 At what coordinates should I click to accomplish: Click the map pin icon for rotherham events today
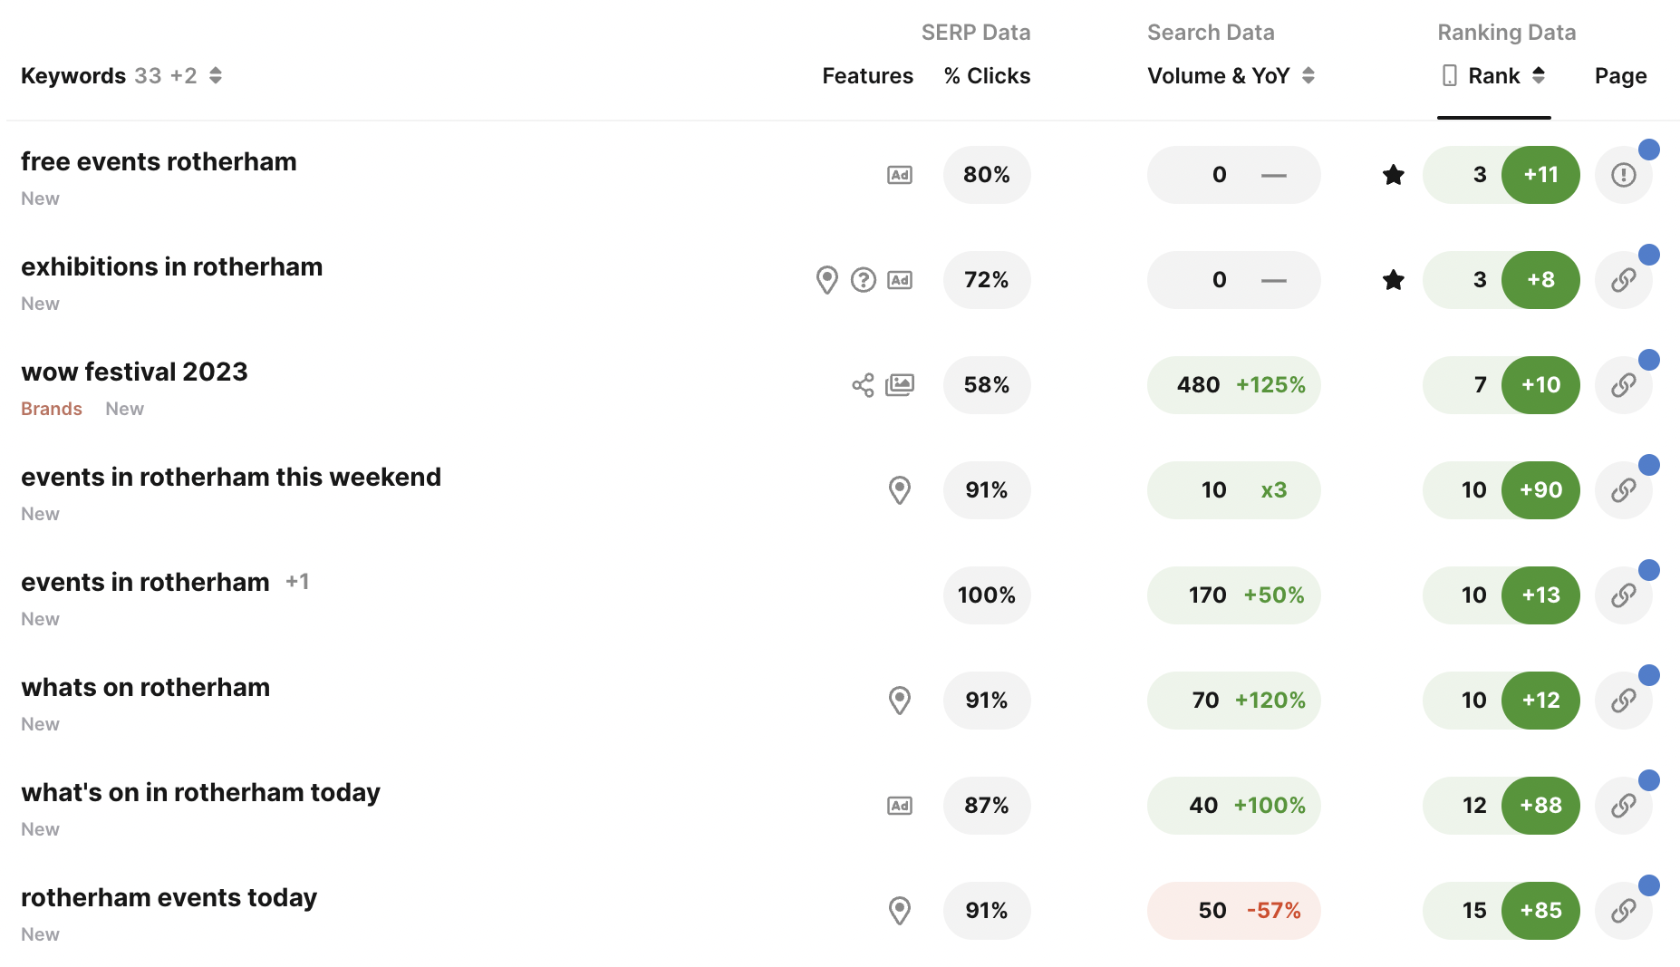899,911
